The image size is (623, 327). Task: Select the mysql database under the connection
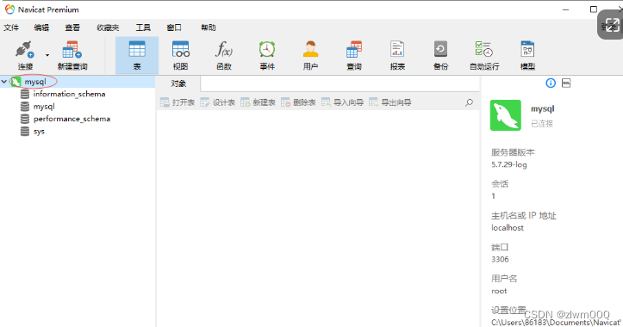click(x=44, y=107)
